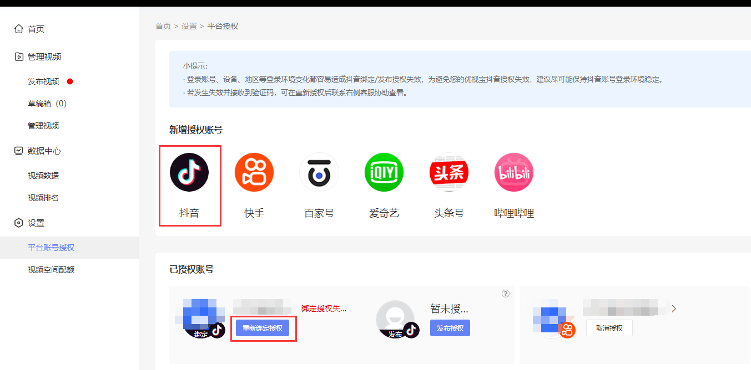
Task: Click 首页 in the breadcrumb
Action: tap(163, 26)
